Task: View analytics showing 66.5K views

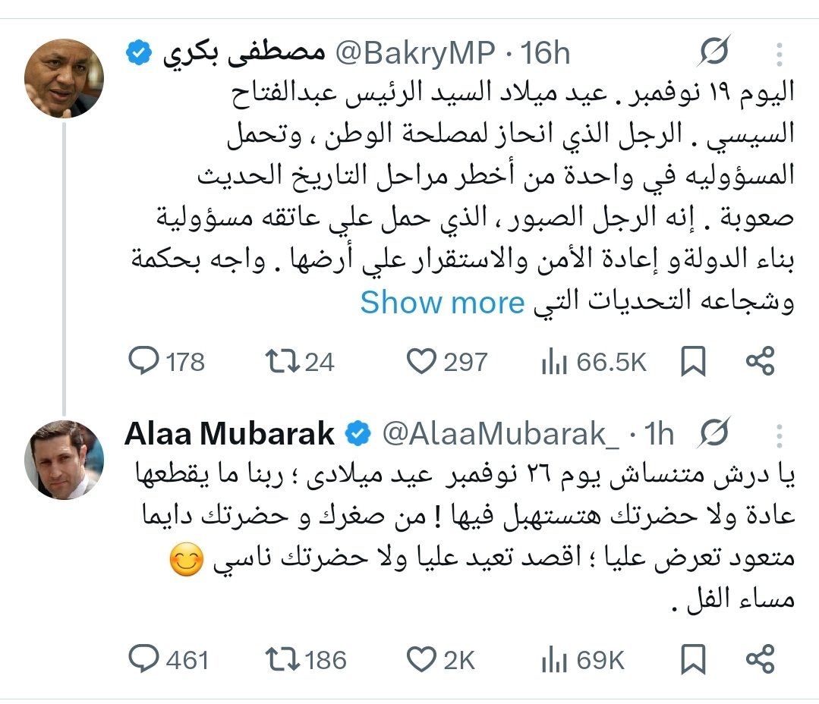Action: point(555,362)
